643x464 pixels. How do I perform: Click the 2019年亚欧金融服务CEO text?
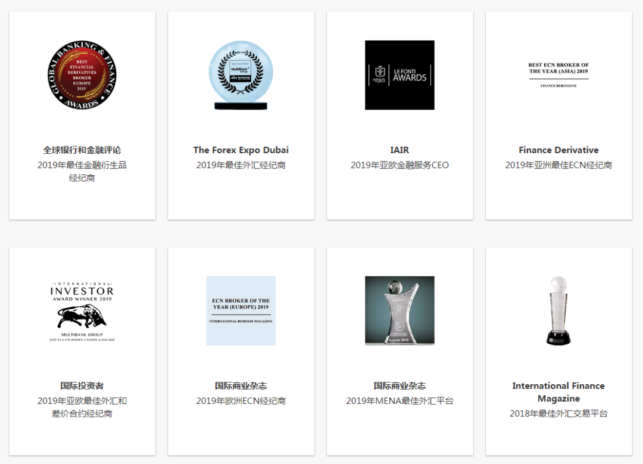pyautogui.click(x=399, y=165)
